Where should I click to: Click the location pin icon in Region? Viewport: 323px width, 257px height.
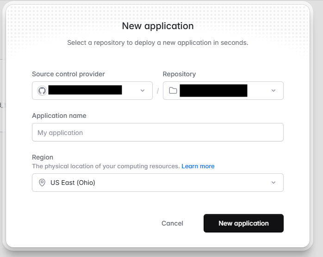pyautogui.click(x=42, y=183)
